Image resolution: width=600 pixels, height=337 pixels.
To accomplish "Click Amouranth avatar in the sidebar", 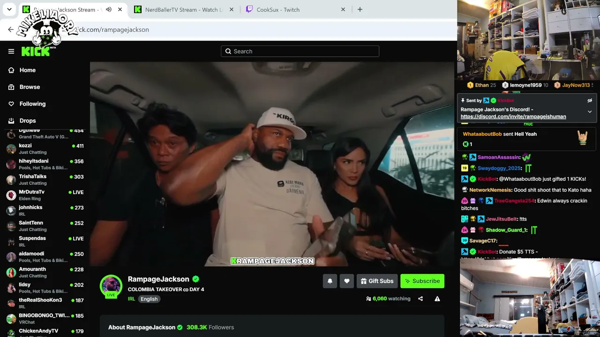I will 11,272.
